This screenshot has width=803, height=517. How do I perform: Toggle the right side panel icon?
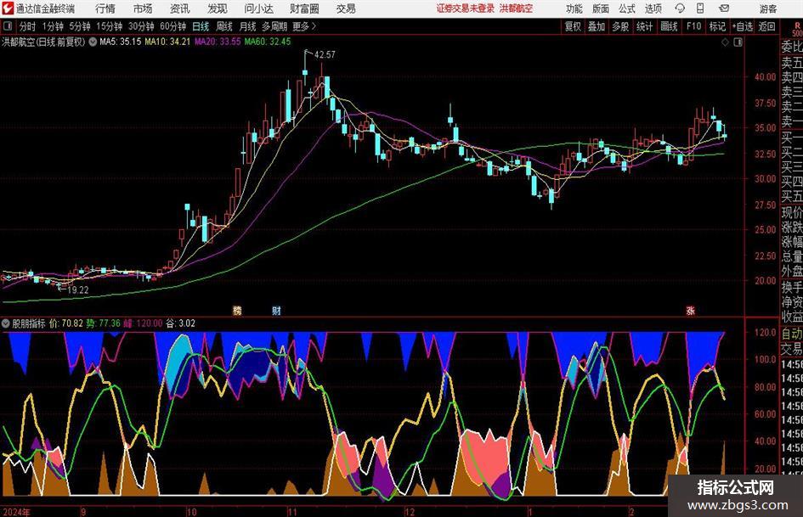738,42
